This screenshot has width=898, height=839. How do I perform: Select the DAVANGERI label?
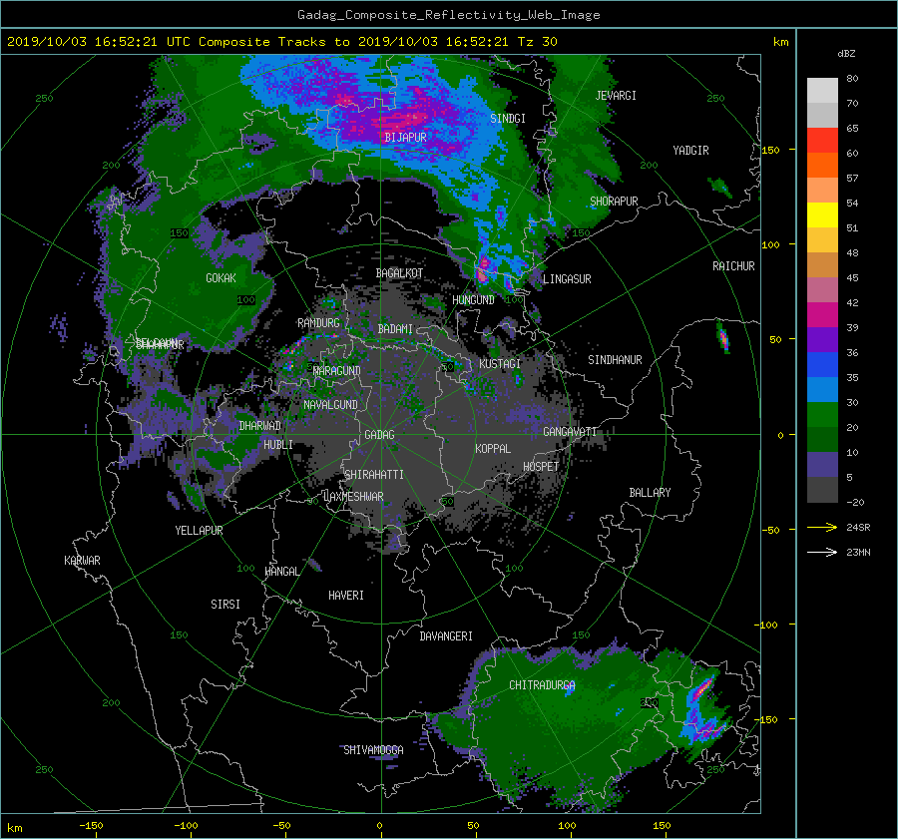point(446,636)
